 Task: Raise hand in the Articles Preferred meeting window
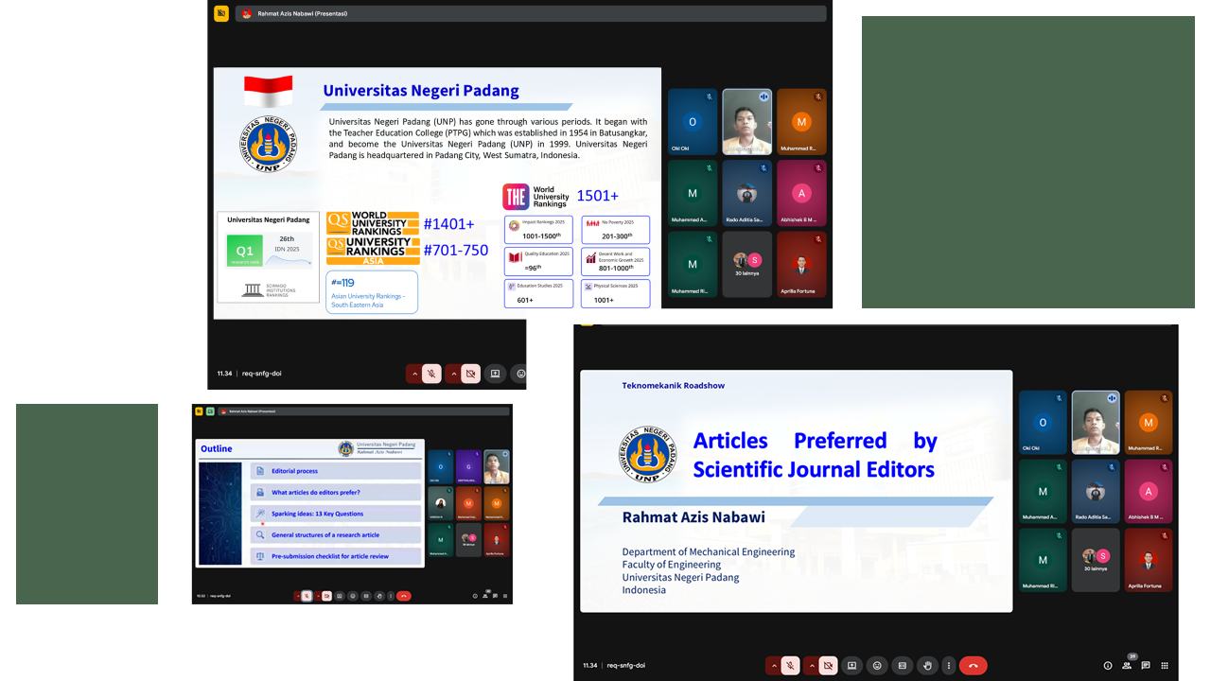pos(927,665)
